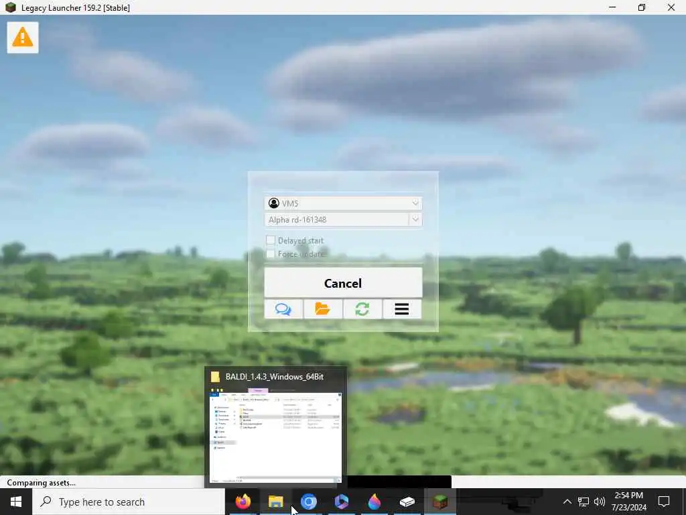Click the green refresh arrows icon
The height and width of the screenshot is (515, 686).
[x=362, y=309]
